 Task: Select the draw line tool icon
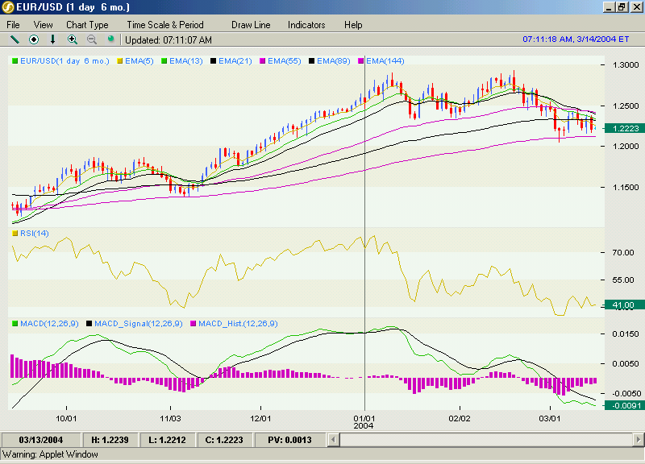click(15, 39)
